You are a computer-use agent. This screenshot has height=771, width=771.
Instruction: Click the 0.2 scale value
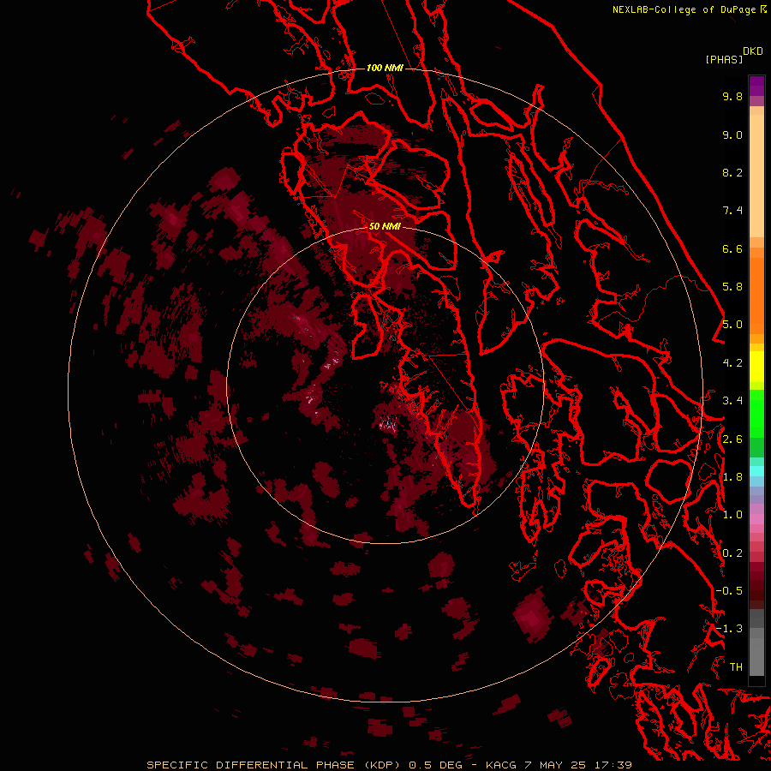tap(732, 553)
